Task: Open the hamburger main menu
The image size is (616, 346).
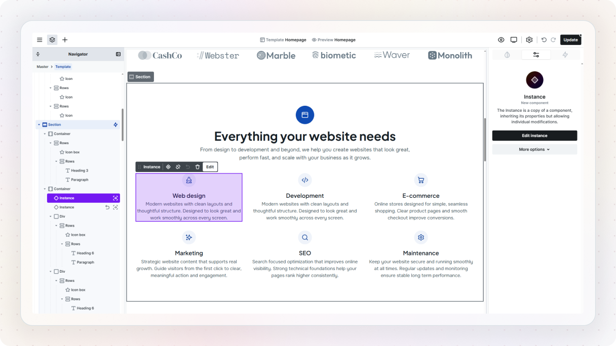Action: pos(40,40)
